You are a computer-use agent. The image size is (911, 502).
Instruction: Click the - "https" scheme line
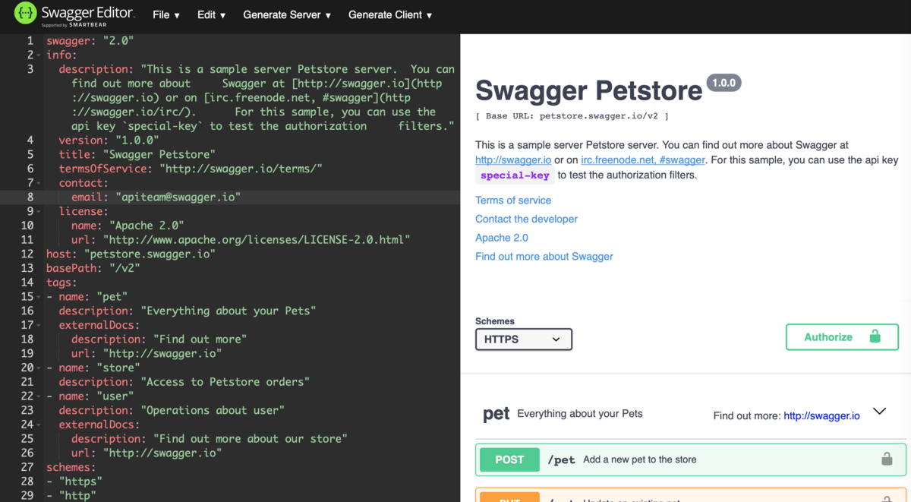tap(74, 481)
